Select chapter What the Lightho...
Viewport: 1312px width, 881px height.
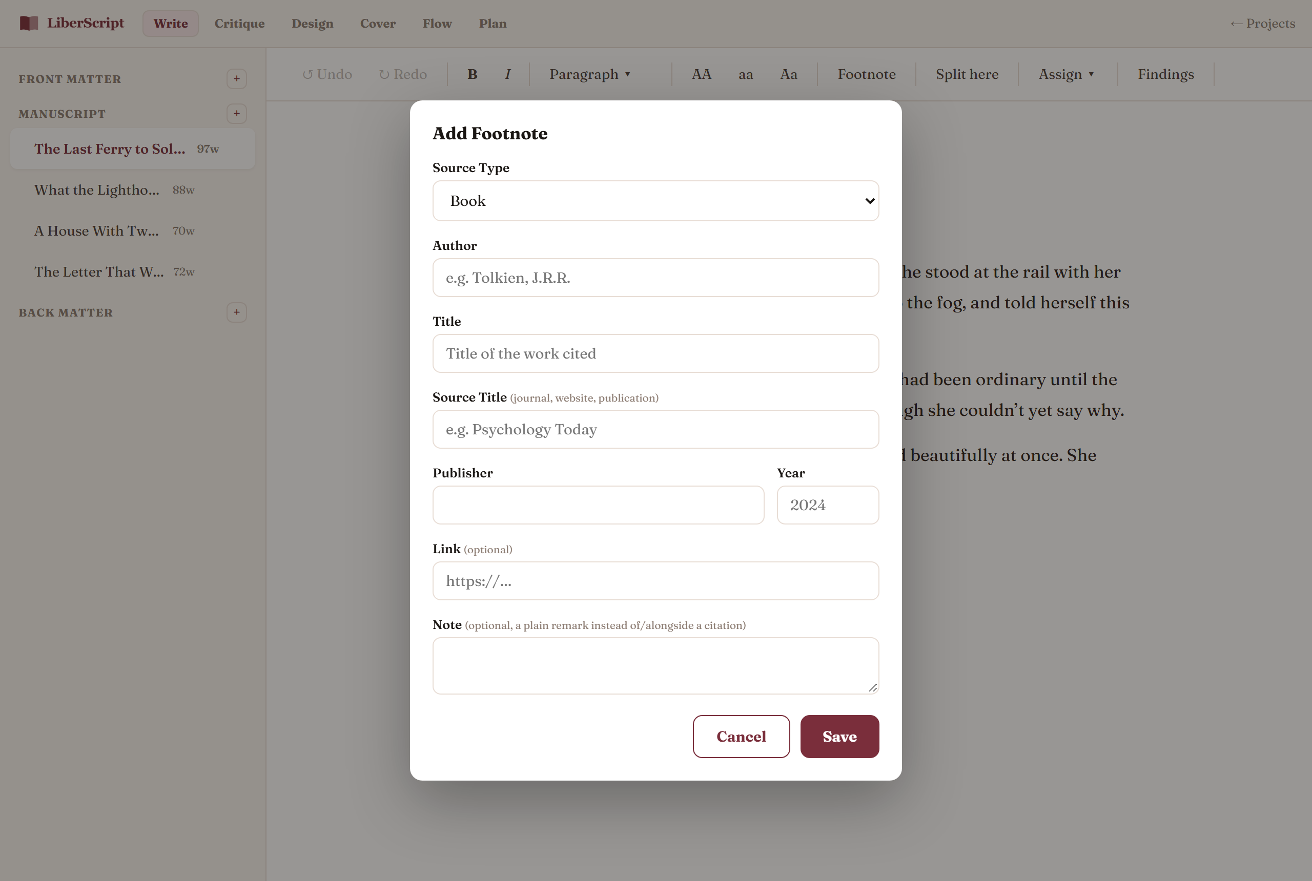[133, 190]
